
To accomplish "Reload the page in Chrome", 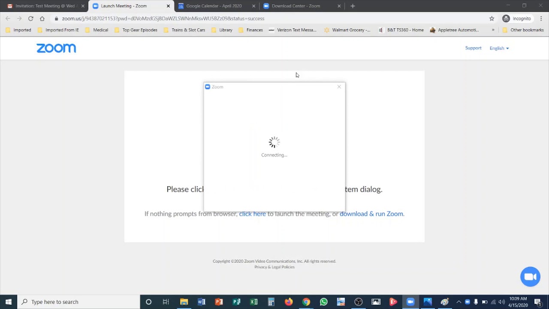I will tap(30, 18).
